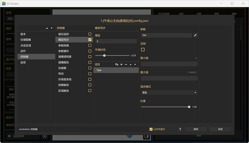The height and width of the screenshot is (143, 249).
Task: Enable the 加速器 checkbox
Action: point(90,68)
